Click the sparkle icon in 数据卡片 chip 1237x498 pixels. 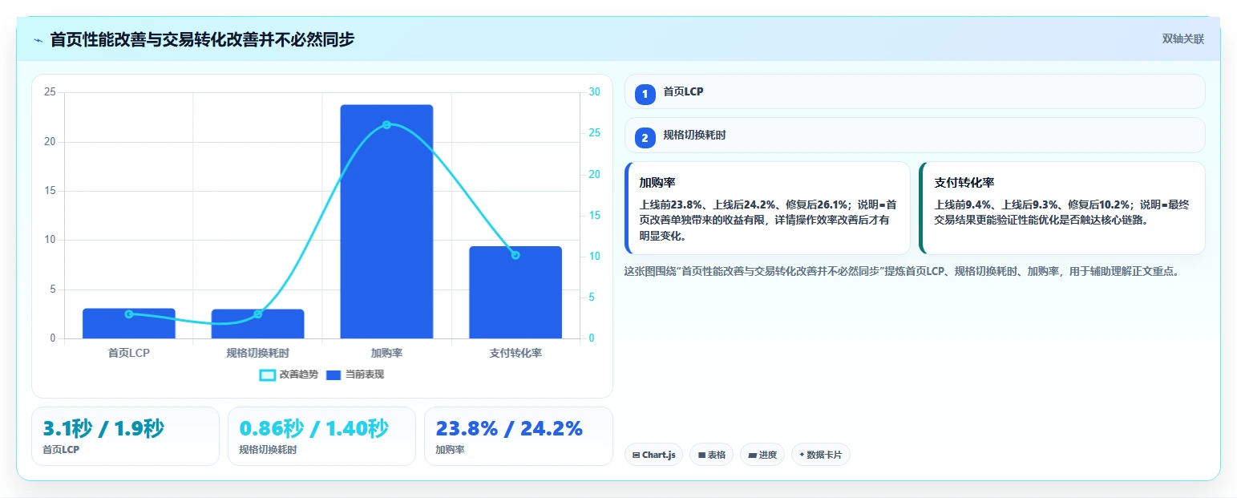pos(802,455)
